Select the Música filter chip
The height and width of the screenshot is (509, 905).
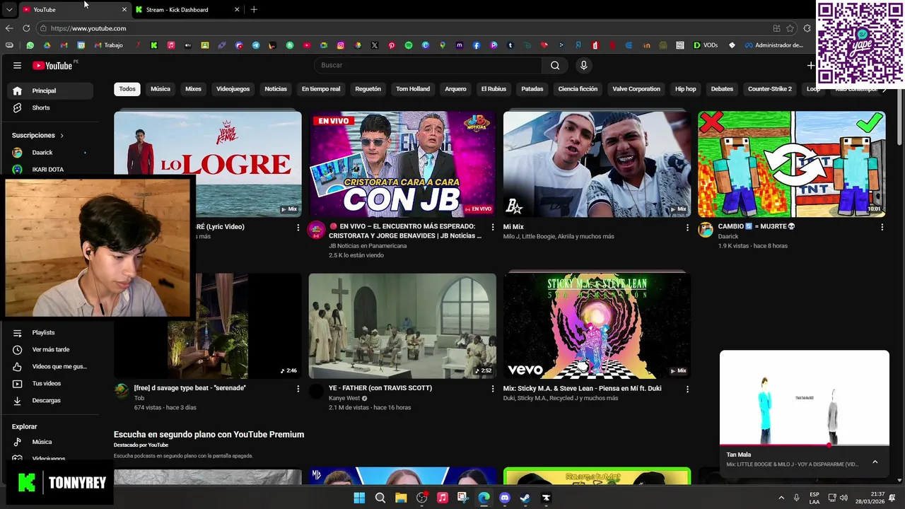pos(160,89)
